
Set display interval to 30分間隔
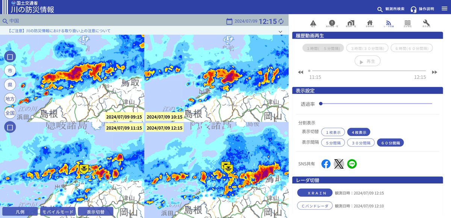[361, 142]
